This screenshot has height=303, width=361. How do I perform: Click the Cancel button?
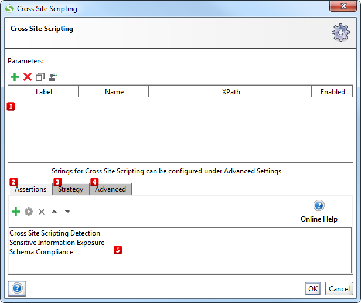(339, 288)
